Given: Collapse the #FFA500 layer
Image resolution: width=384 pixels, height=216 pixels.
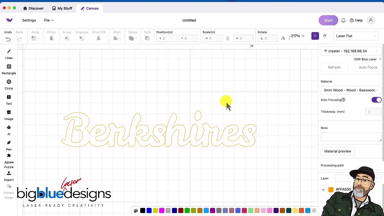Looking at the screenshot, I should [x=323, y=190].
